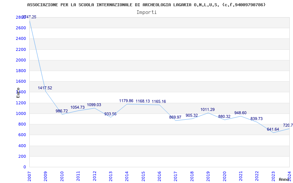This screenshot has width=293, height=183.
Task: Select the 2023 x-axis year label
Action: pos(273,176)
